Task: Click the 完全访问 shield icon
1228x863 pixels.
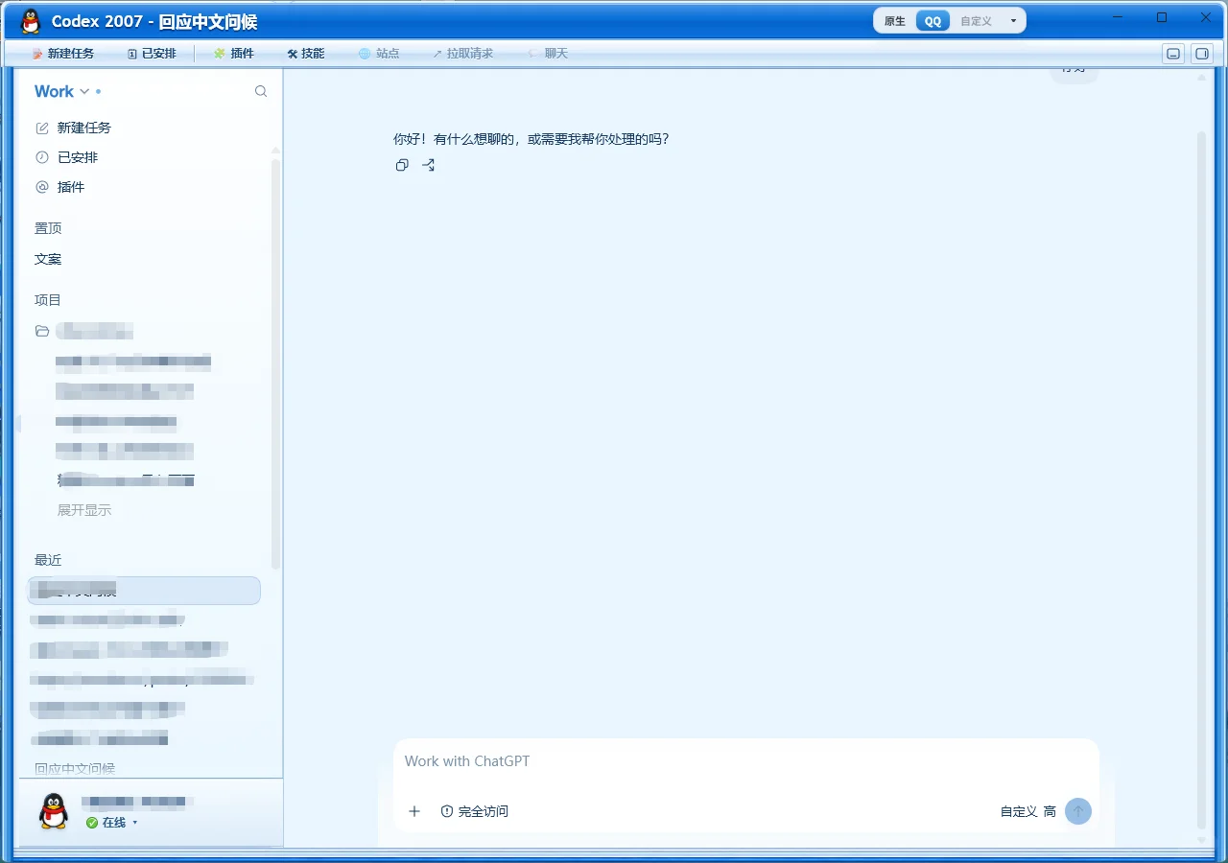Action: click(x=447, y=811)
